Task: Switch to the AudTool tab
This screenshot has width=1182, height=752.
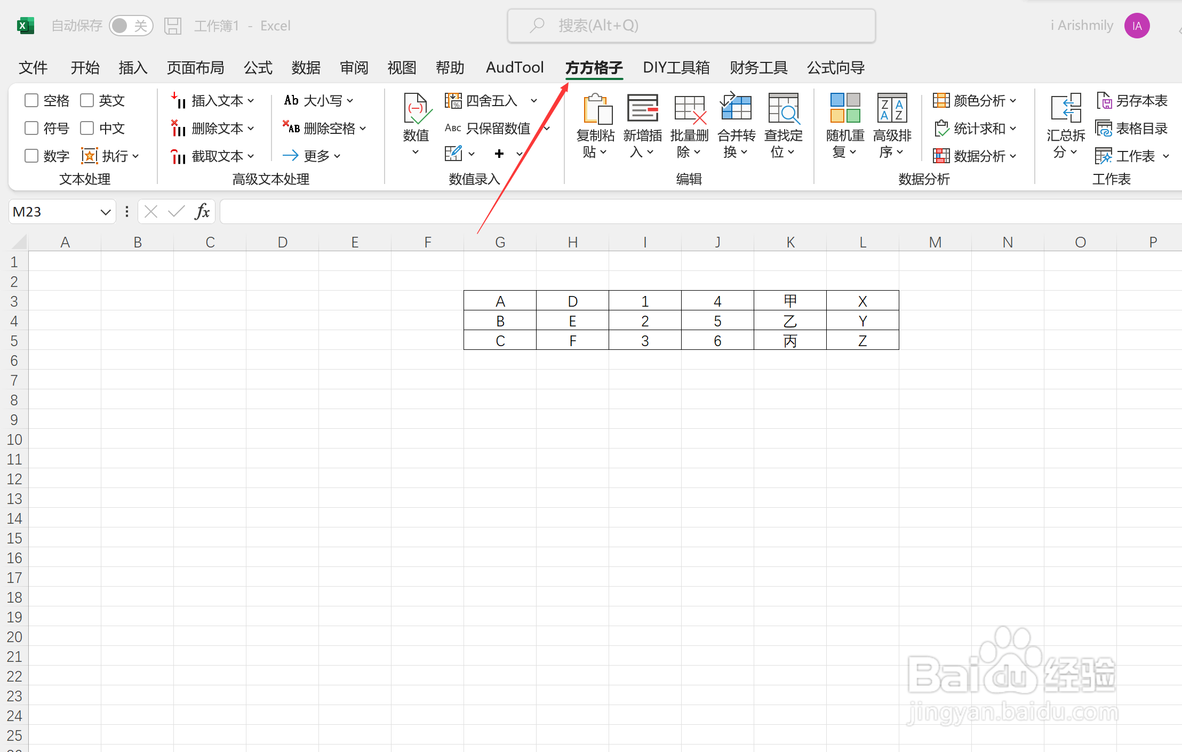Action: tap(515, 68)
